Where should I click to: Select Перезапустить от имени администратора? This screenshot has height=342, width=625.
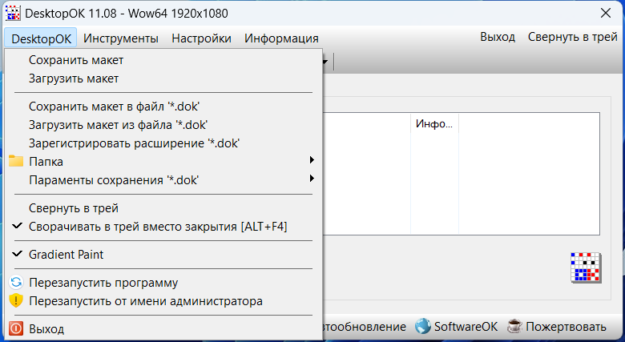click(163, 300)
